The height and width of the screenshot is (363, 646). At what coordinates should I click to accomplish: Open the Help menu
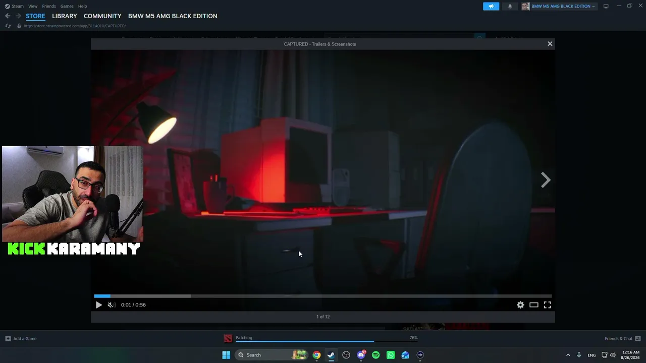(x=82, y=6)
